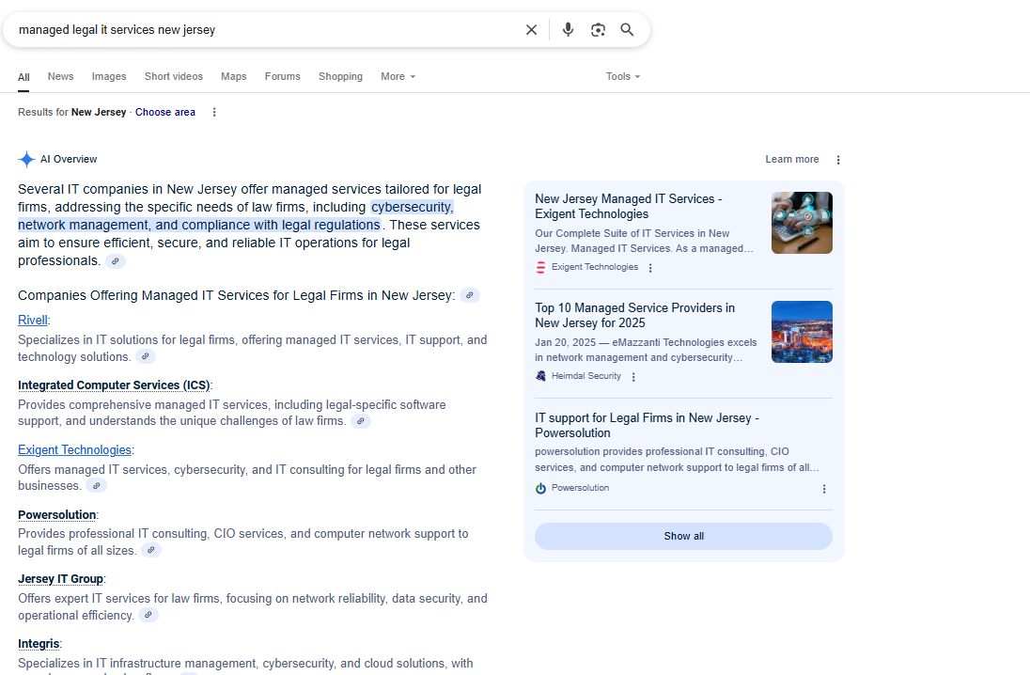Open source link icon for Powersolution description
Viewport: 1030px width, 675px height.
click(x=151, y=550)
